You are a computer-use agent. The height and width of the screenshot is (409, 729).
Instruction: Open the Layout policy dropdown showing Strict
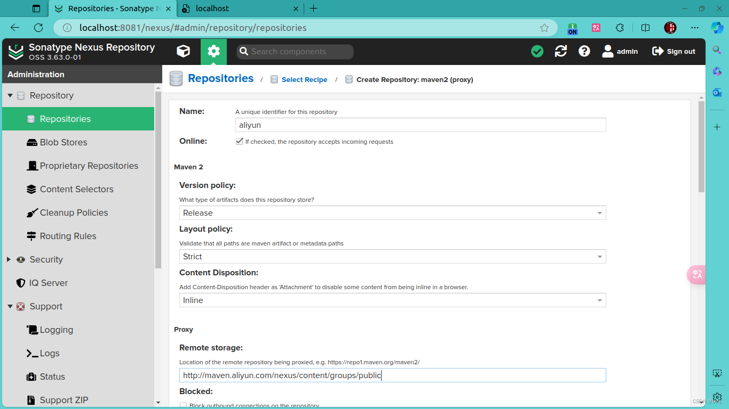click(392, 256)
